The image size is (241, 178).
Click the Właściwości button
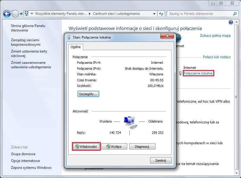point(86,146)
